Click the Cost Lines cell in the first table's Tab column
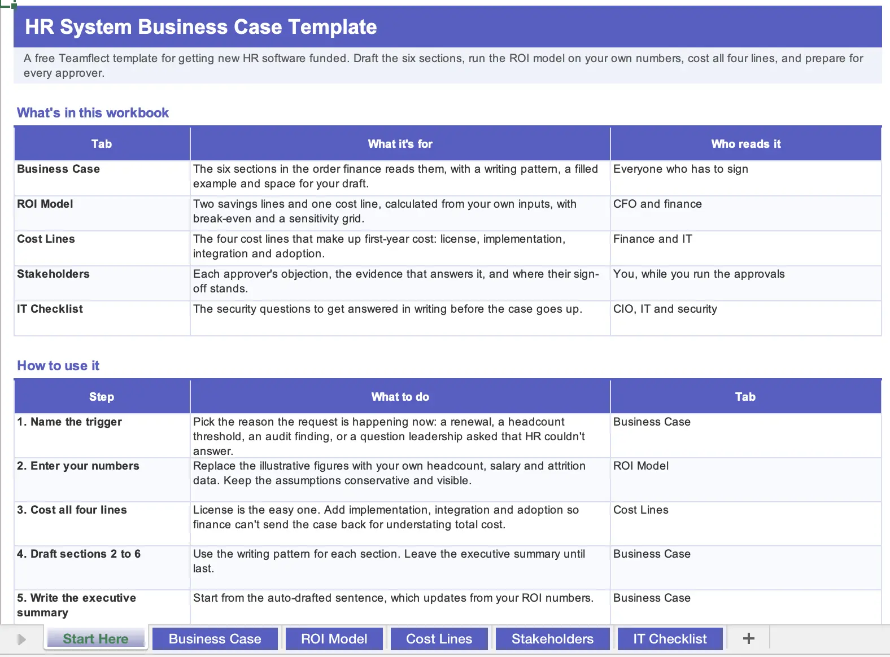Image resolution: width=890 pixels, height=657 pixels. pos(102,248)
